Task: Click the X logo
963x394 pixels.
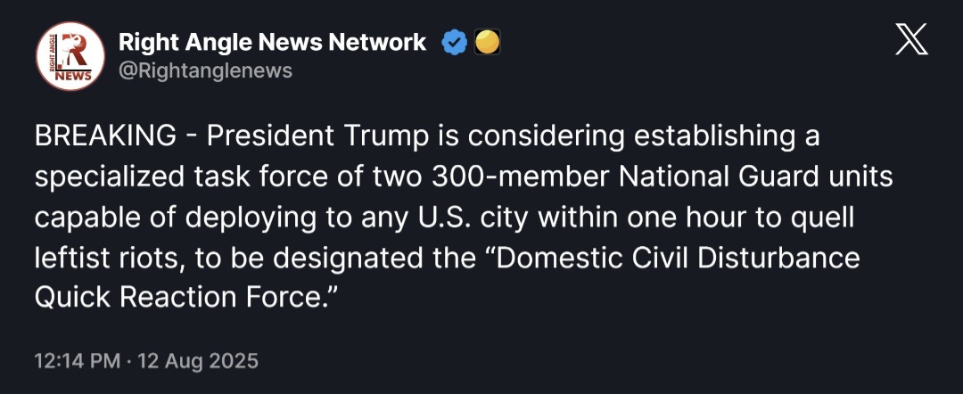Action: point(911,40)
